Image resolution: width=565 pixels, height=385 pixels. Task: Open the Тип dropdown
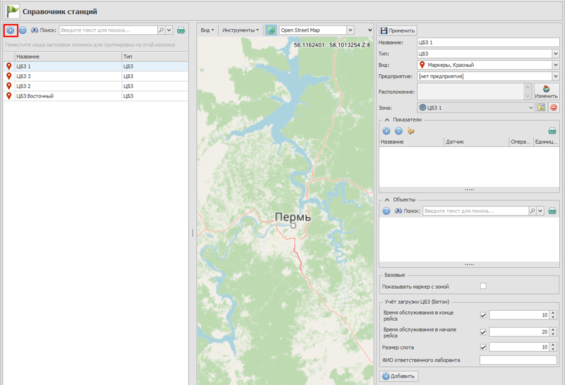coord(555,53)
